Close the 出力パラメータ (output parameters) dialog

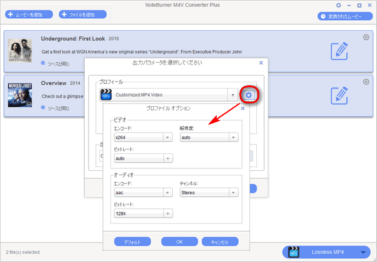click(261, 63)
